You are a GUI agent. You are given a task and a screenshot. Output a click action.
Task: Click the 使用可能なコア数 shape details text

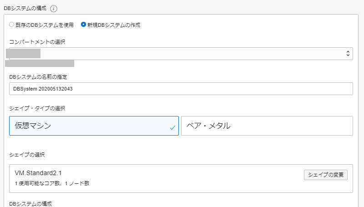coord(52,183)
